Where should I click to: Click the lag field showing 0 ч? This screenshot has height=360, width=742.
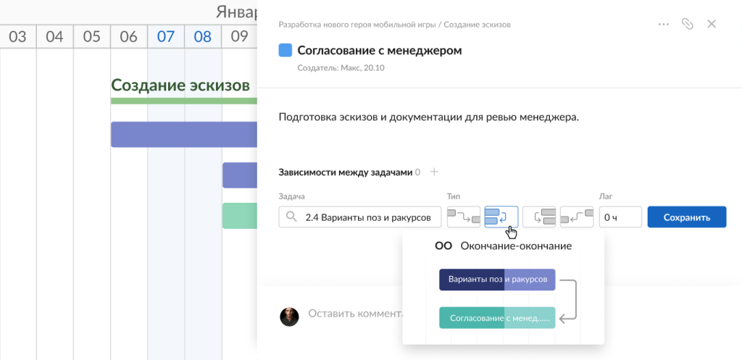[620, 217]
